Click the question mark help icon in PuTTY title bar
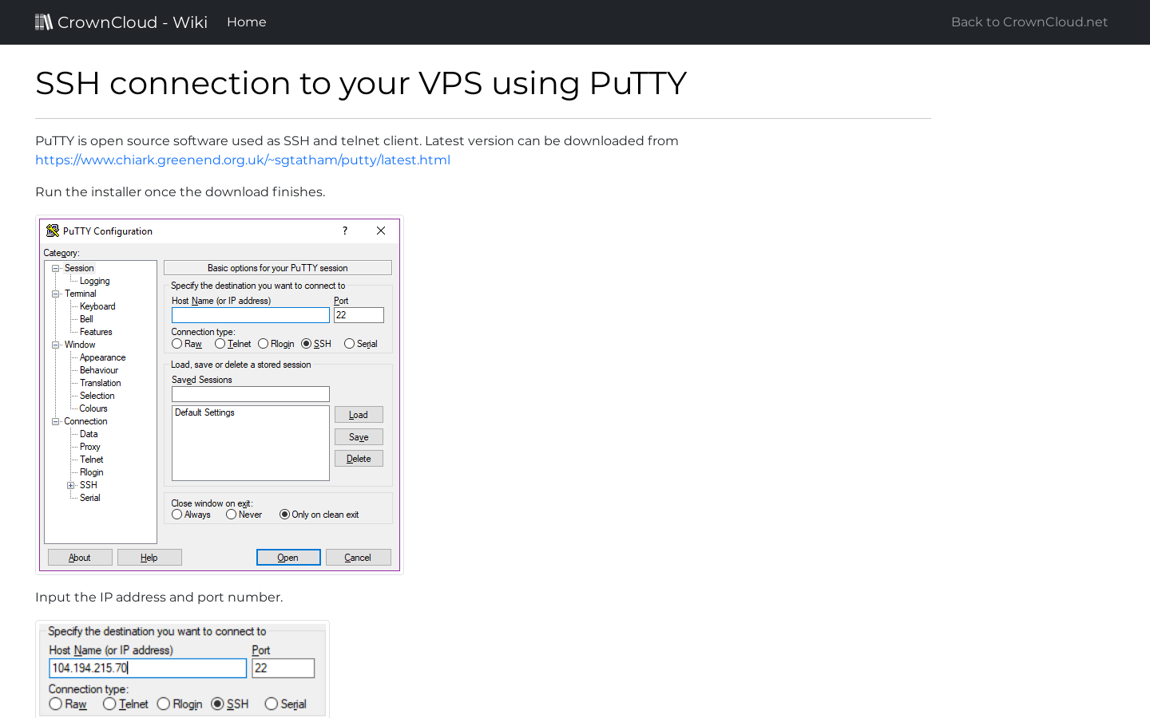1150x718 pixels. pyautogui.click(x=345, y=231)
